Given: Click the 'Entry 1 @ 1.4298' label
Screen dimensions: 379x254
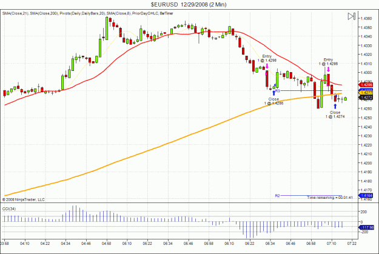Looking at the screenshot, I should click(267, 58).
